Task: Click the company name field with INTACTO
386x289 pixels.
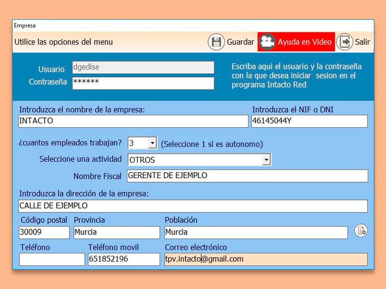Action: pyautogui.click(x=133, y=121)
